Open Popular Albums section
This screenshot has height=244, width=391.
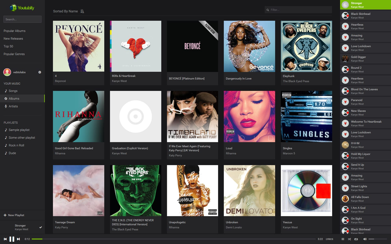point(15,31)
